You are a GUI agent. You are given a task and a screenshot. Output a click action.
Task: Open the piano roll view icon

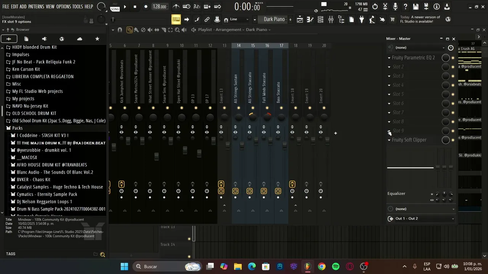(x=310, y=19)
